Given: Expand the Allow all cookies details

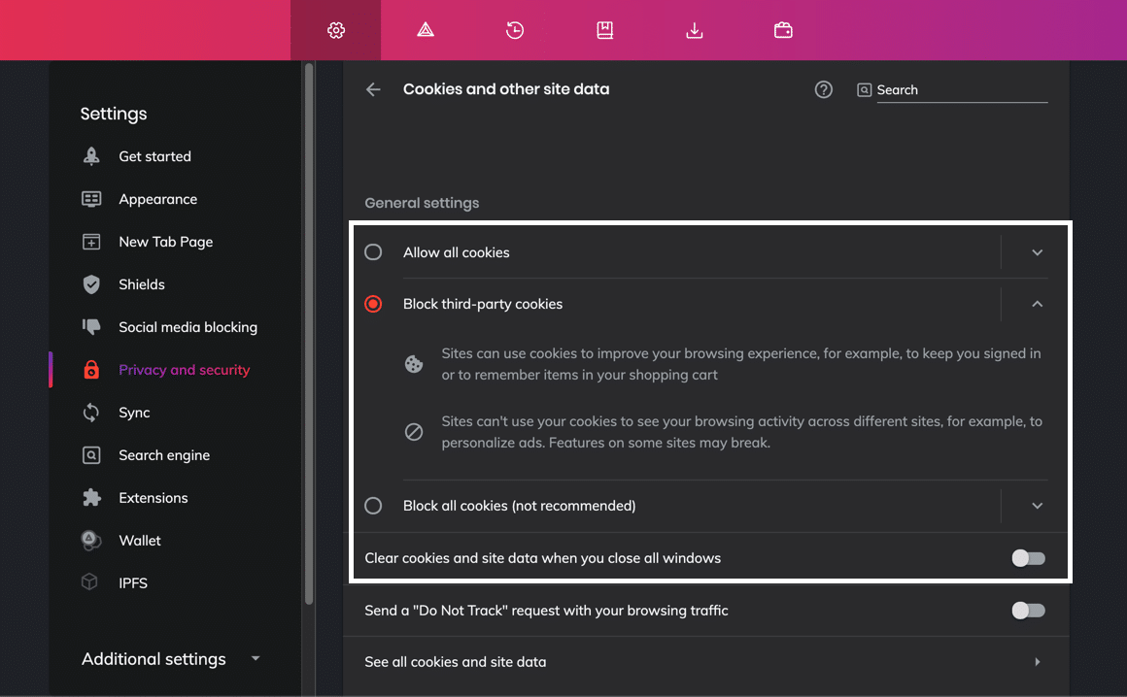Looking at the screenshot, I should (1037, 252).
